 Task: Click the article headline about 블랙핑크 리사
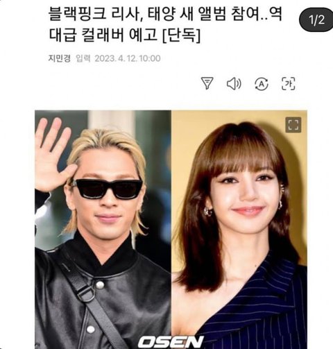point(165,24)
